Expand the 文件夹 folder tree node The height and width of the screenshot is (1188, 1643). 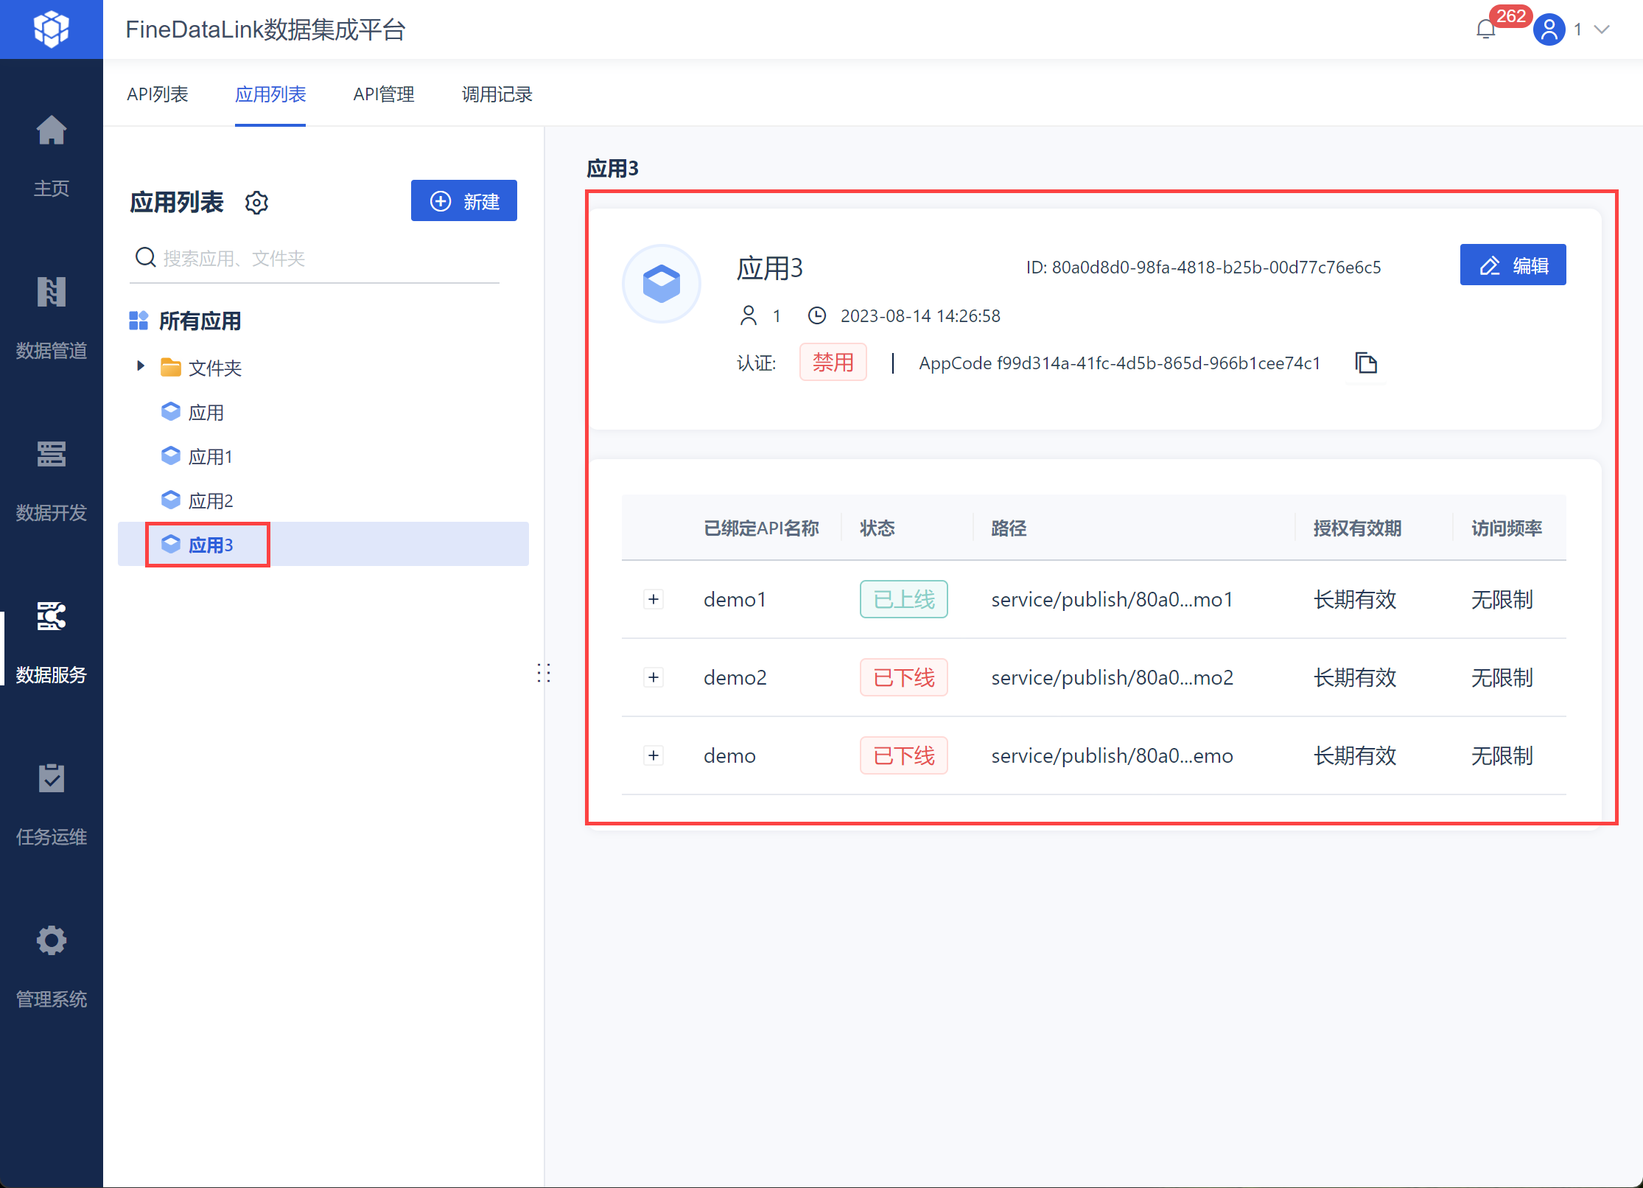[x=141, y=366]
